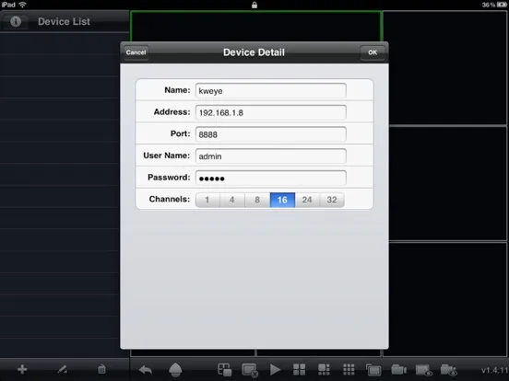Select 1 channel option
Viewport: 509px width, 381px height.
click(207, 200)
